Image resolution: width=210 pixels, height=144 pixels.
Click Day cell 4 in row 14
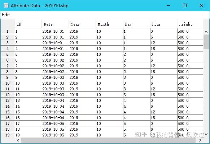[x=137, y=106]
